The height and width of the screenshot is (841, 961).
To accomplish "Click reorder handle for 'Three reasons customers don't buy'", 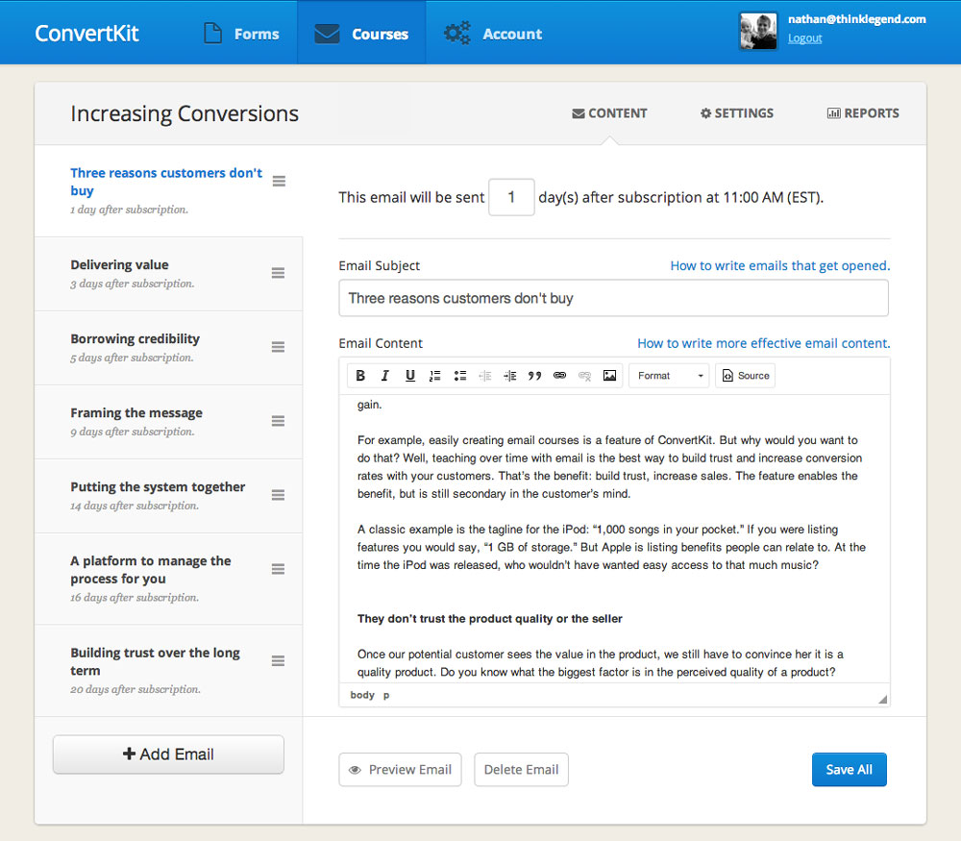I will point(279,182).
